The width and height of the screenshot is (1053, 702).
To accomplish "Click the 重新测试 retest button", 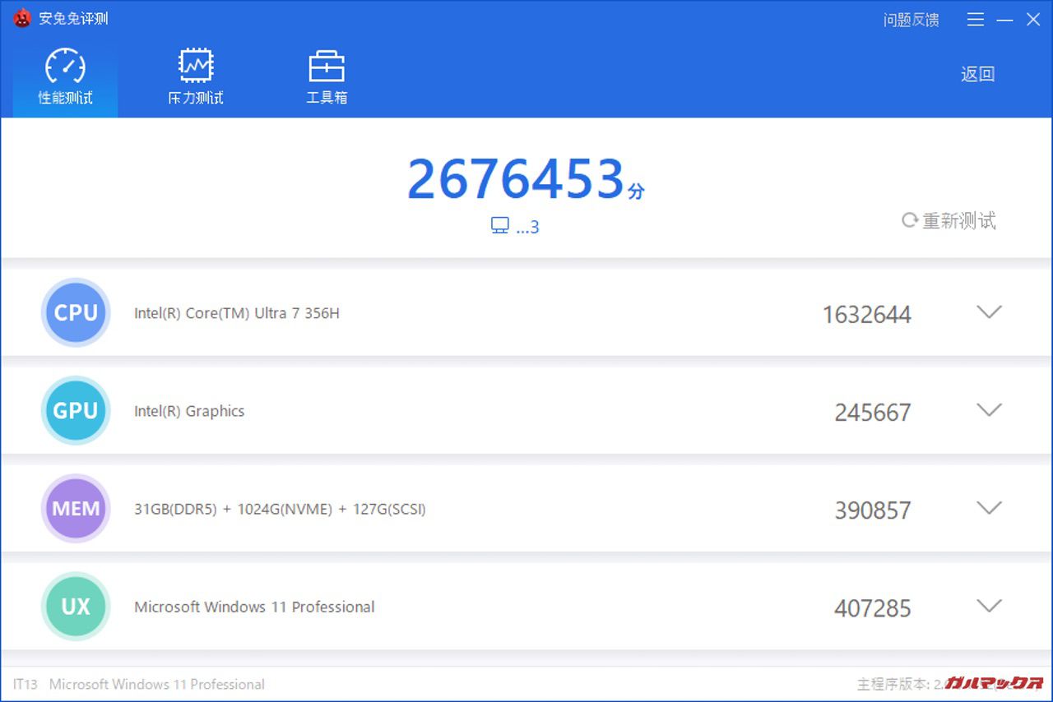I will pos(949,220).
